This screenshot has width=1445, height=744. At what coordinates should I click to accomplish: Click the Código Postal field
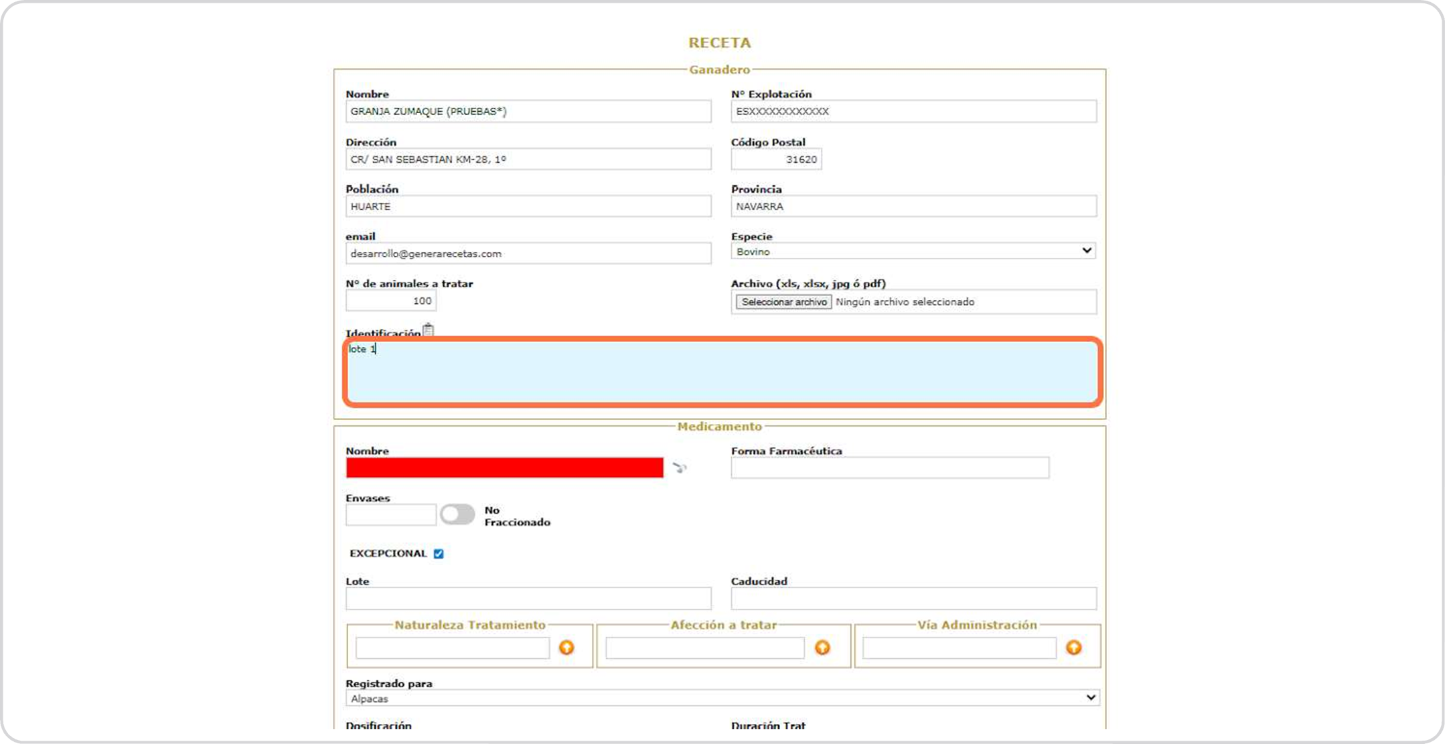775,159
